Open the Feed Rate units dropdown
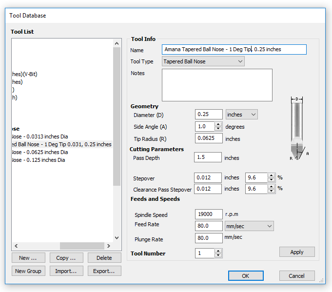 pos(250,226)
